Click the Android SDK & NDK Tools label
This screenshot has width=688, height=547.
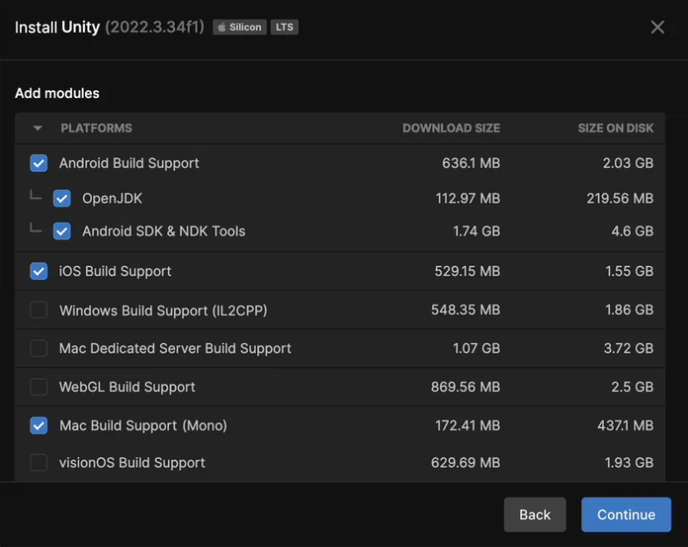pyautogui.click(x=164, y=231)
